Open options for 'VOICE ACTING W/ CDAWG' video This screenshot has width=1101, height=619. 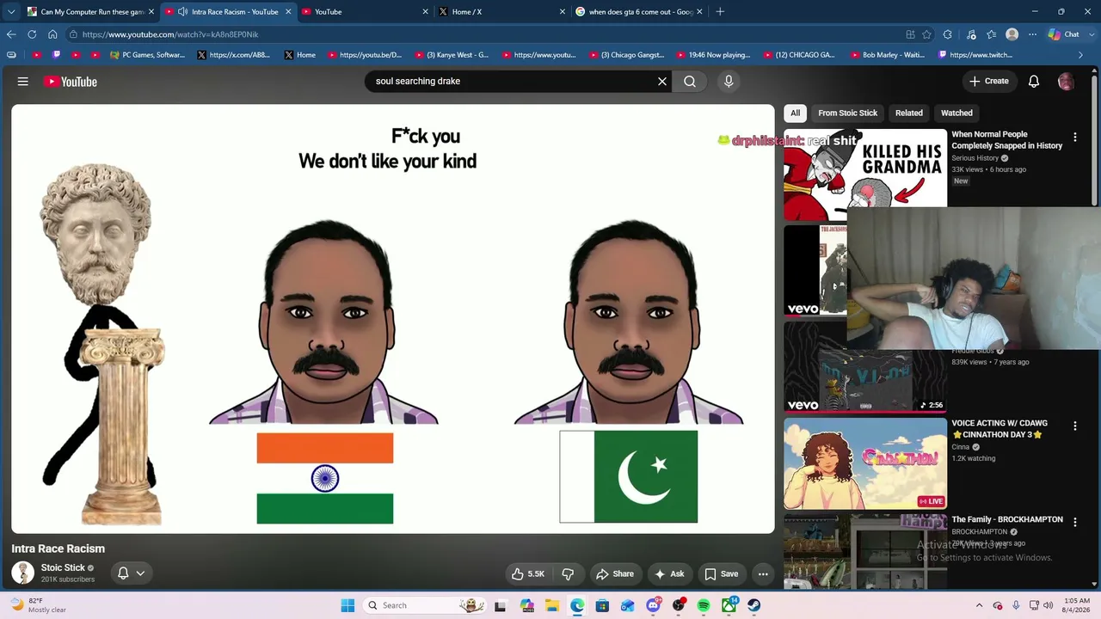[1075, 426]
